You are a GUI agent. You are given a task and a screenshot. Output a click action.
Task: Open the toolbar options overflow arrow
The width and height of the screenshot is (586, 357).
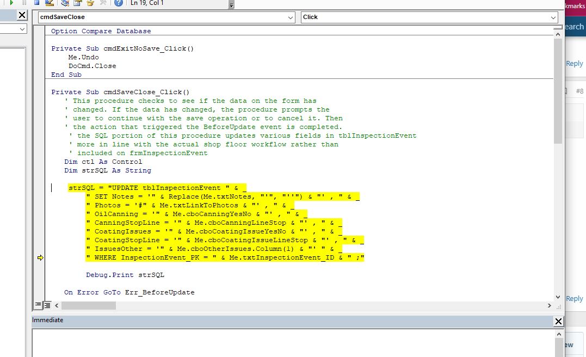pos(231,4)
